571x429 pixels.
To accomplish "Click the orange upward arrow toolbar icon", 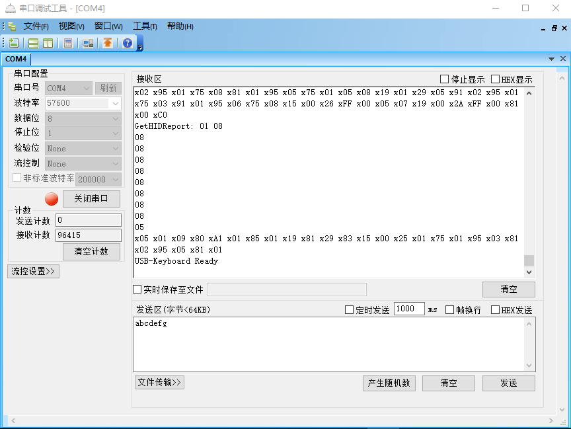I will 108,43.
